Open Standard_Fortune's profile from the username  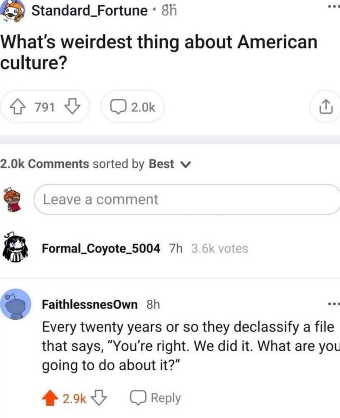pyautogui.click(x=89, y=10)
